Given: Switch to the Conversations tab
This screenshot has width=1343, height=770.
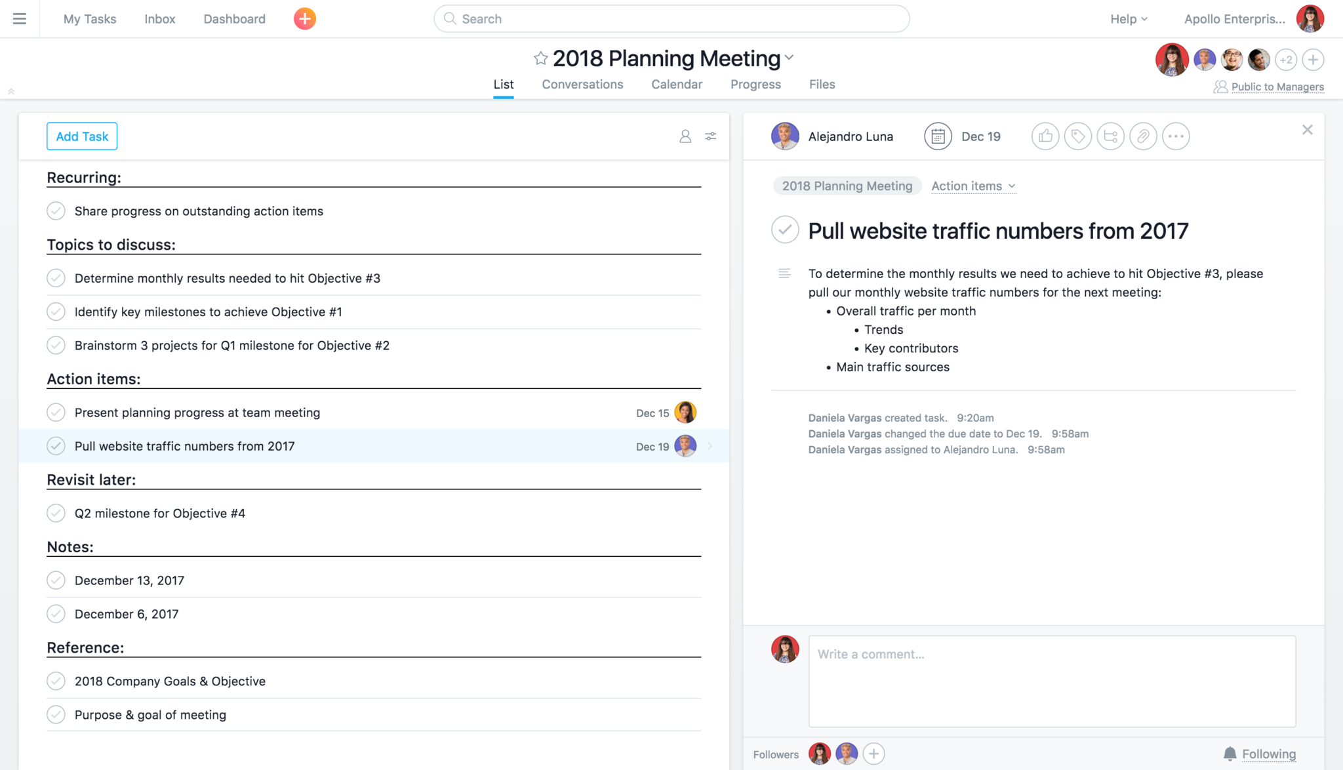Looking at the screenshot, I should [582, 83].
